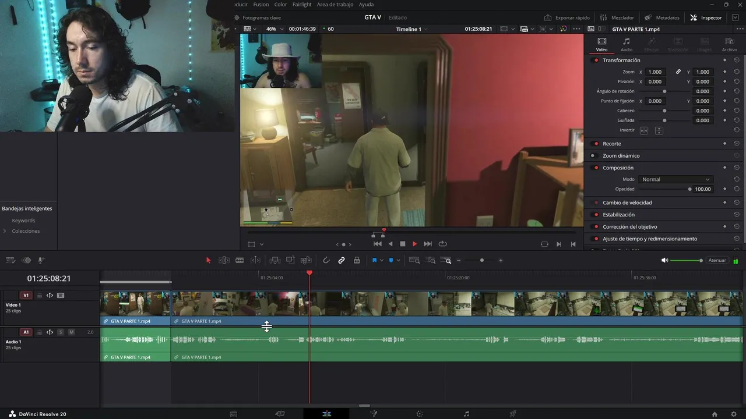
Task: Flip clip vertically in Invertir
Action: point(659,130)
